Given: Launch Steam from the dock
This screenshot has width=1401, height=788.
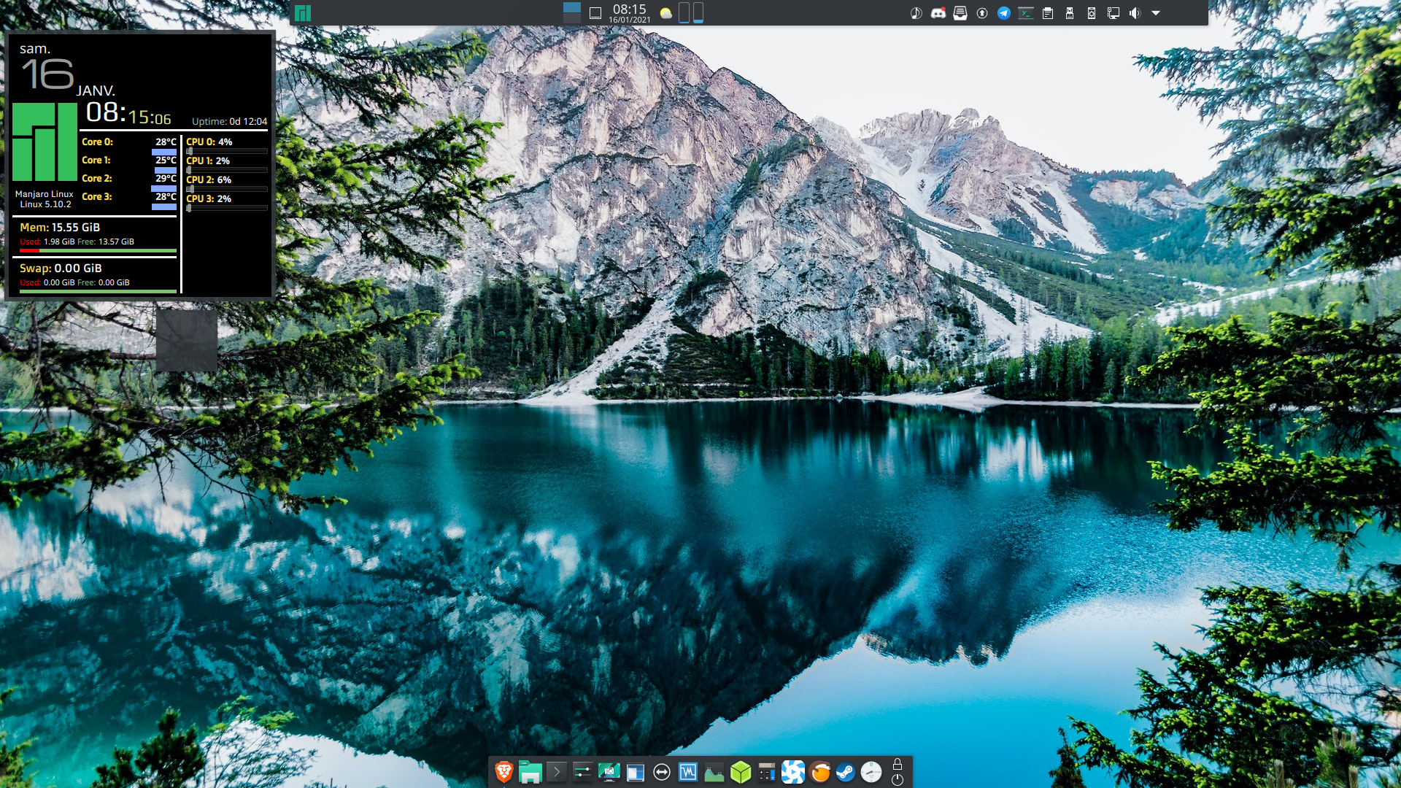Looking at the screenshot, I should pyautogui.click(x=845, y=772).
